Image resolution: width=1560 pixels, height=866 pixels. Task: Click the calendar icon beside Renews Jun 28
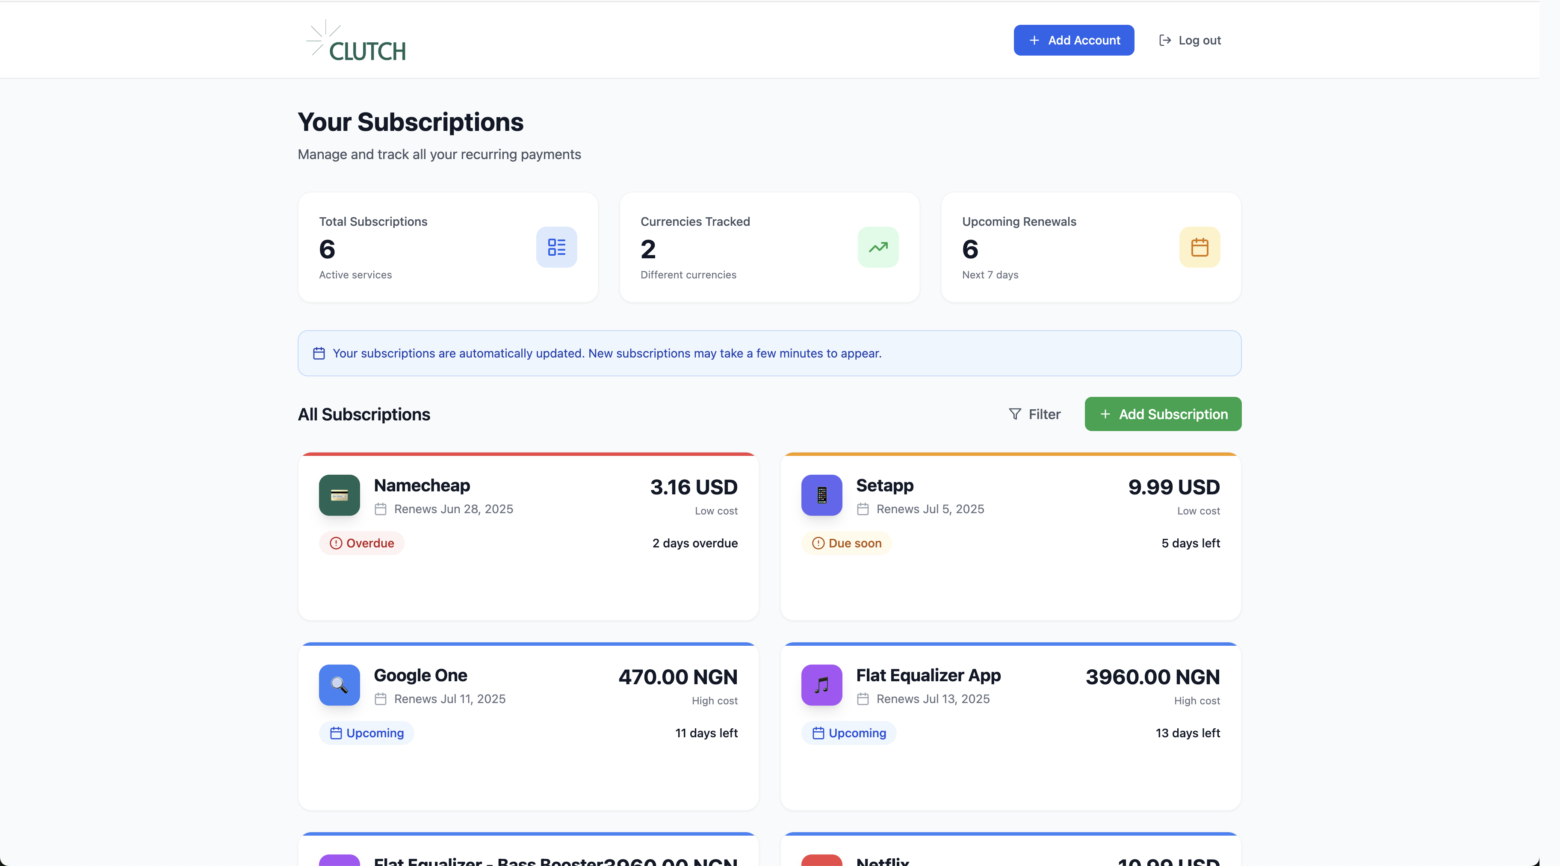point(380,509)
